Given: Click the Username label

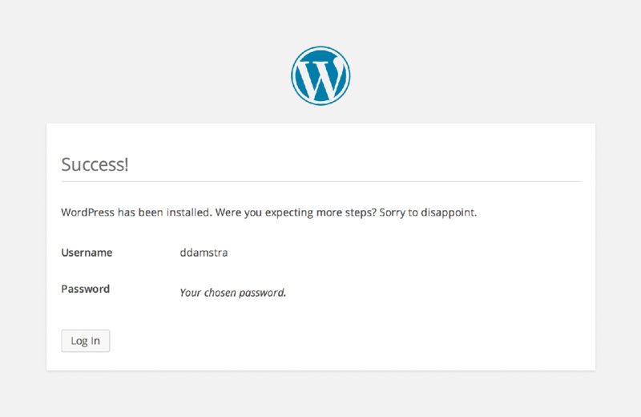Looking at the screenshot, I should (x=87, y=253).
